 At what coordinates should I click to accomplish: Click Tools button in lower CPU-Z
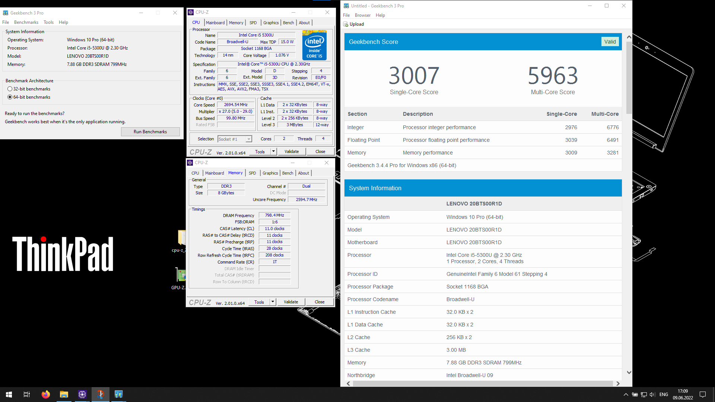tap(259, 302)
